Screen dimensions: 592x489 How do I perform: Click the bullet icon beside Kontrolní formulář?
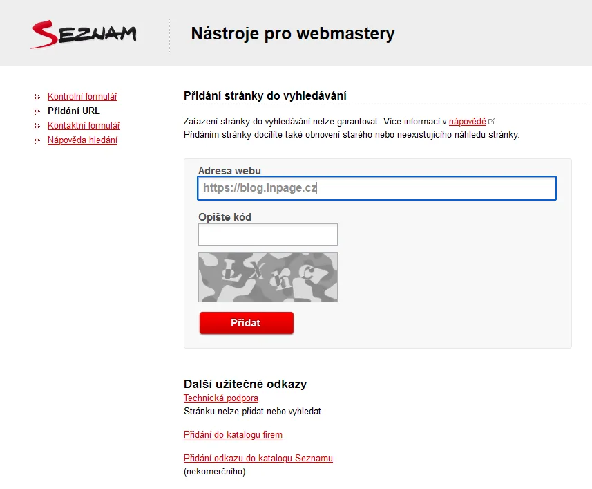tap(37, 97)
